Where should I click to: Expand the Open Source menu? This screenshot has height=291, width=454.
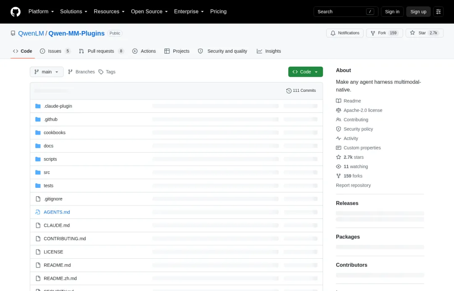point(149,12)
